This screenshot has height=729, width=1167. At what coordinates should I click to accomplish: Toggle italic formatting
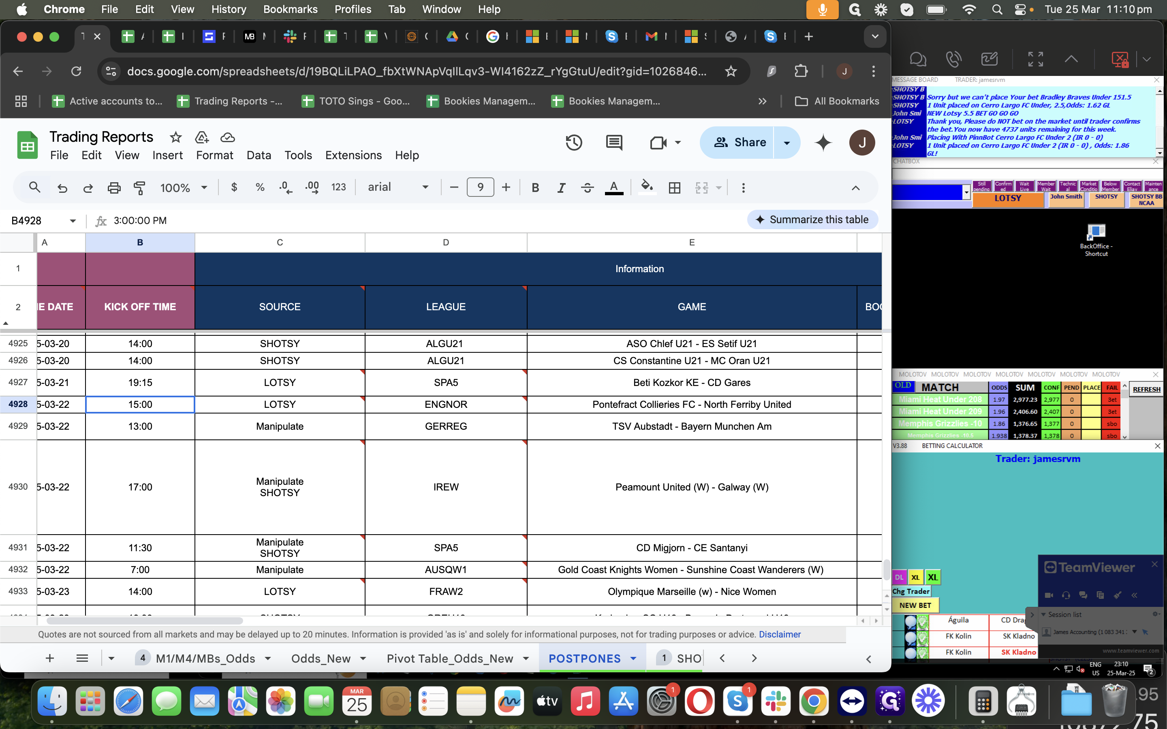tap(561, 188)
